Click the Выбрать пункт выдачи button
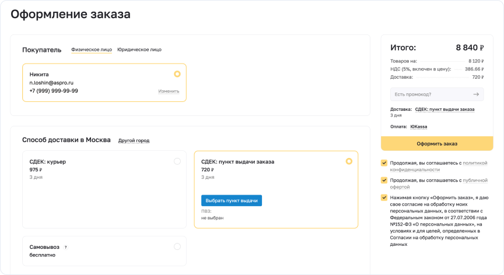The height and width of the screenshot is (275, 504). pos(232,200)
